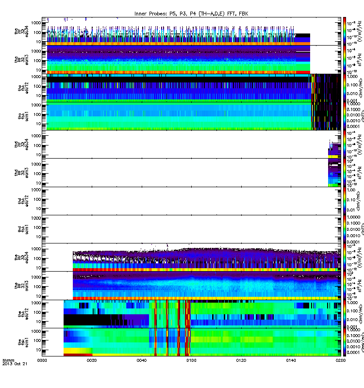
Task: Click the 'the fbk edc12' panel label
Action: pyautogui.click(x=23, y=314)
